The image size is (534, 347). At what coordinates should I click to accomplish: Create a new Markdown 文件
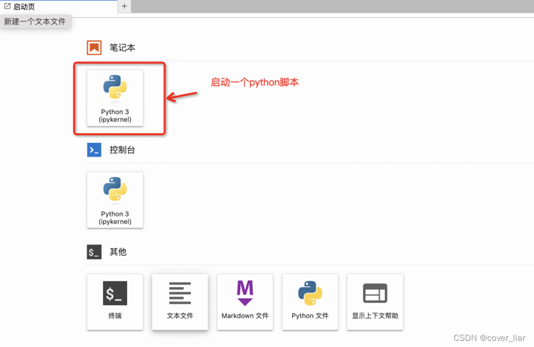coord(245,302)
